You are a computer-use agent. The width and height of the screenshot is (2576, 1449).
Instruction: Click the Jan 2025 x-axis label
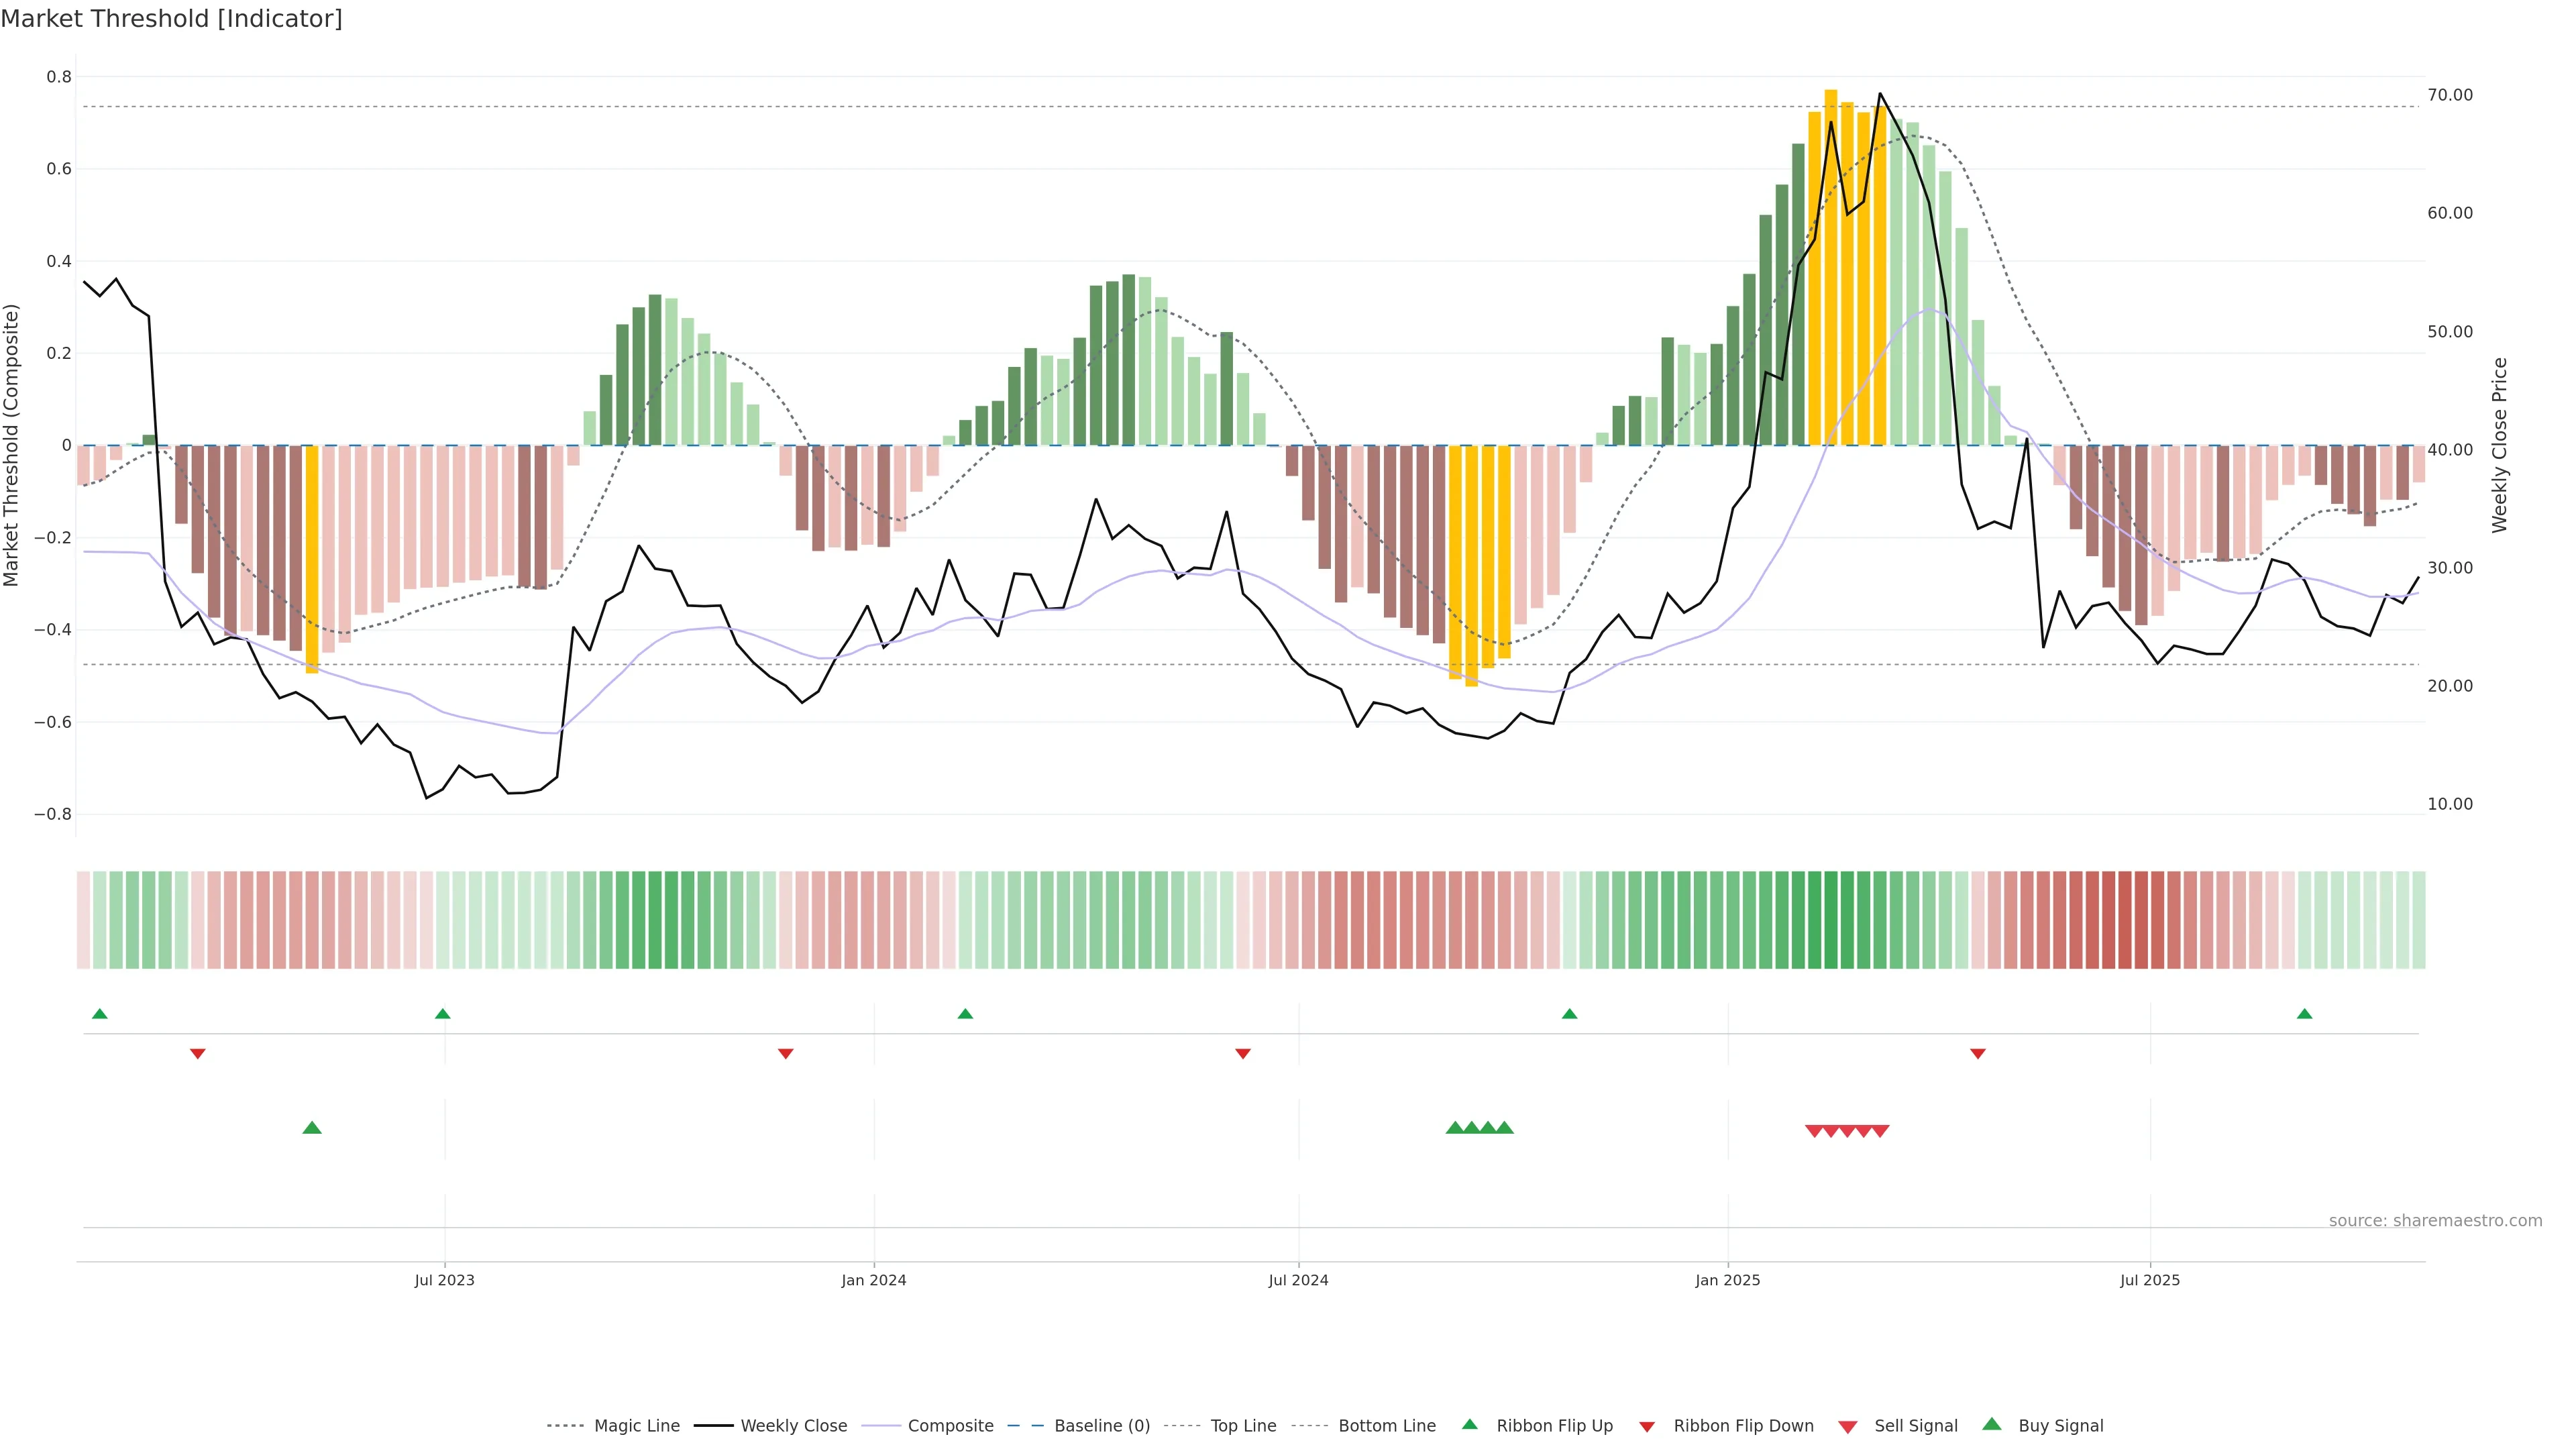point(1728,1280)
